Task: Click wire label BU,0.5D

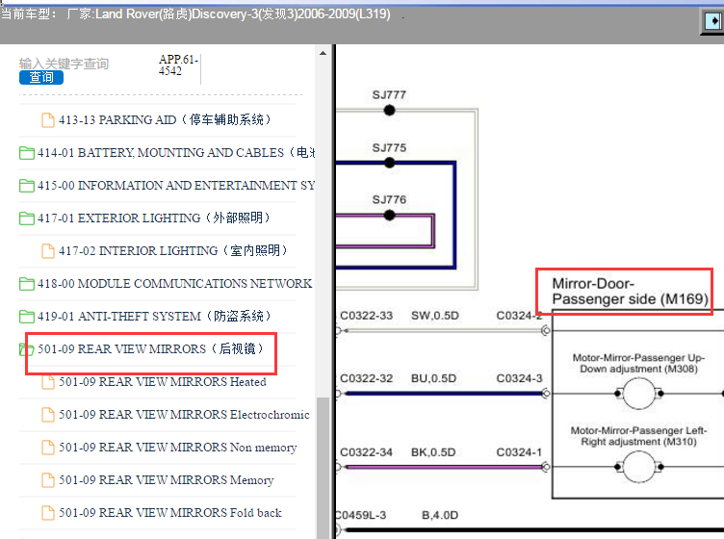Action: tap(433, 378)
